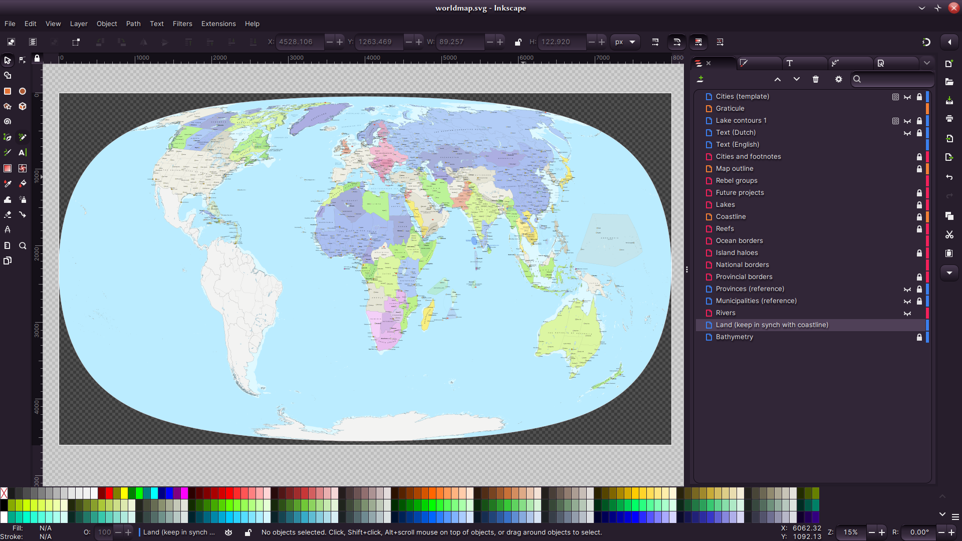Delete layer using the trash icon

[816, 79]
